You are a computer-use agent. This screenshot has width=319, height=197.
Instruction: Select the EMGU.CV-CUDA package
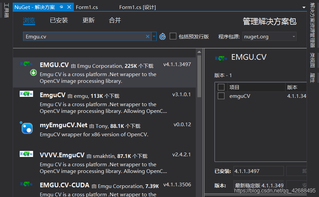tap(105, 187)
